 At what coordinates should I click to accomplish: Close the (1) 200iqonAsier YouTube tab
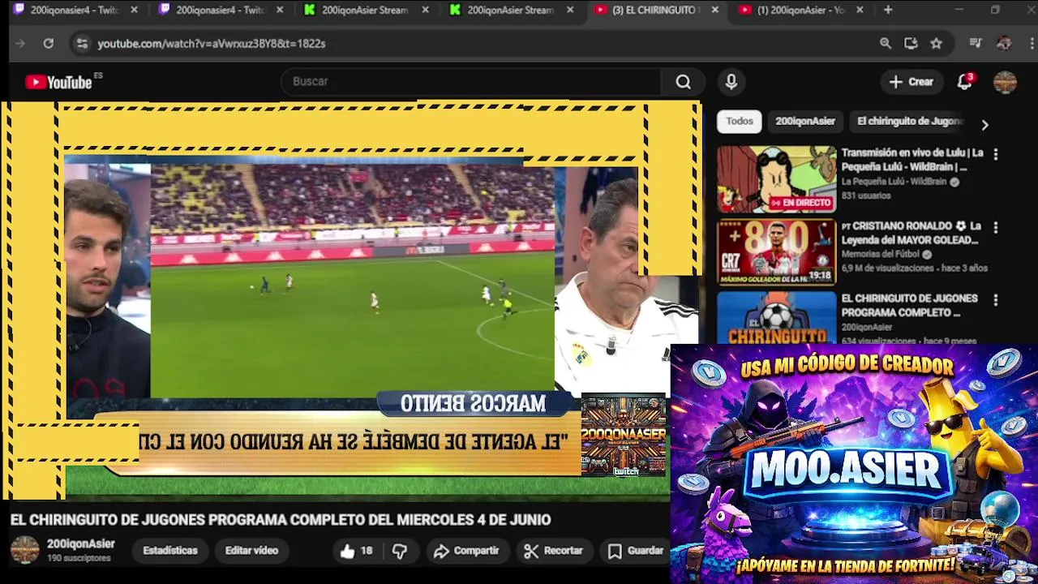point(860,11)
